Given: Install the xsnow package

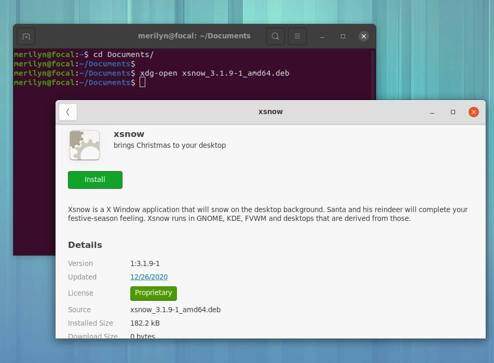Looking at the screenshot, I should tap(95, 179).
